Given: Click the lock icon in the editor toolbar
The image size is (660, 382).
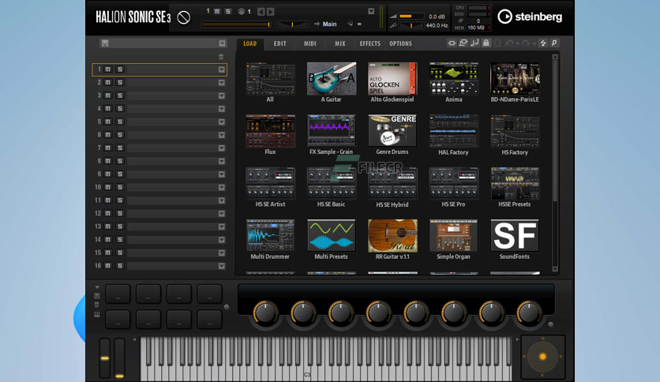Looking at the screenshot, I should pyautogui.click(x=486, y=43).
